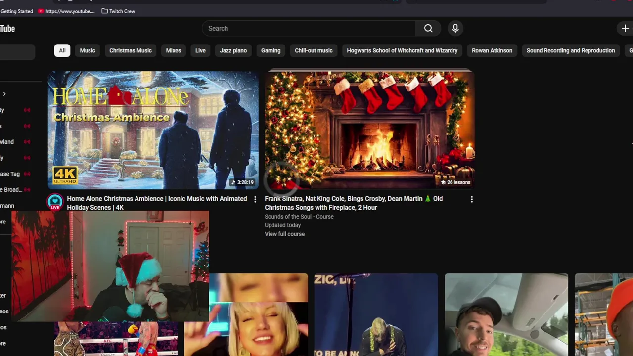Select Hogwarts School of Witchcraft chip
633x356 pixels.
pos(402,50)
